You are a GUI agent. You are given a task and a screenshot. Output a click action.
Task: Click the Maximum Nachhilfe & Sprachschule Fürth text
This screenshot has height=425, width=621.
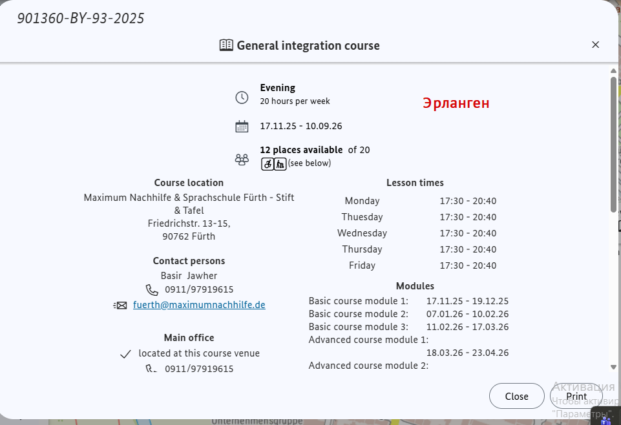189,204
